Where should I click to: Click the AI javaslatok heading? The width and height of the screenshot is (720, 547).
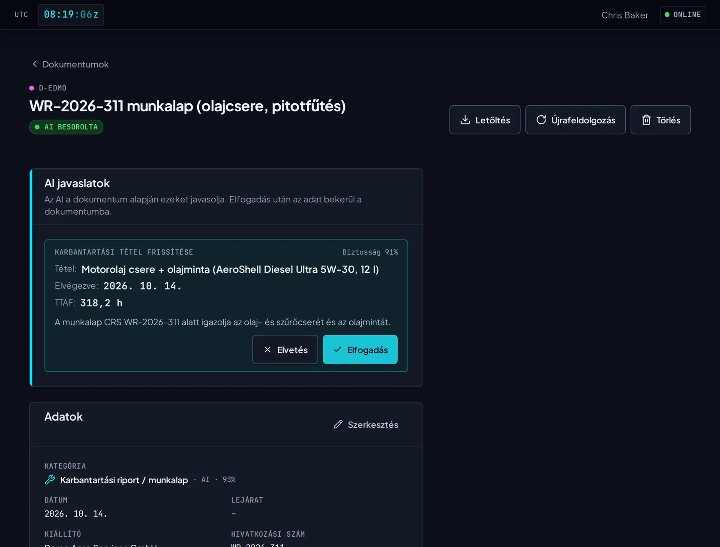pos(77,183)
